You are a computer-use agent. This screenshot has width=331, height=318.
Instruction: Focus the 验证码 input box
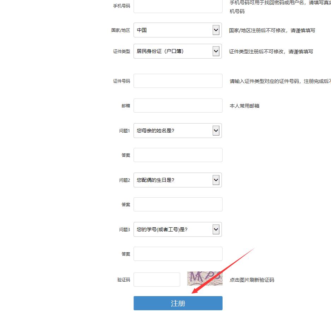pyautogui.click(x=157, y=280)
